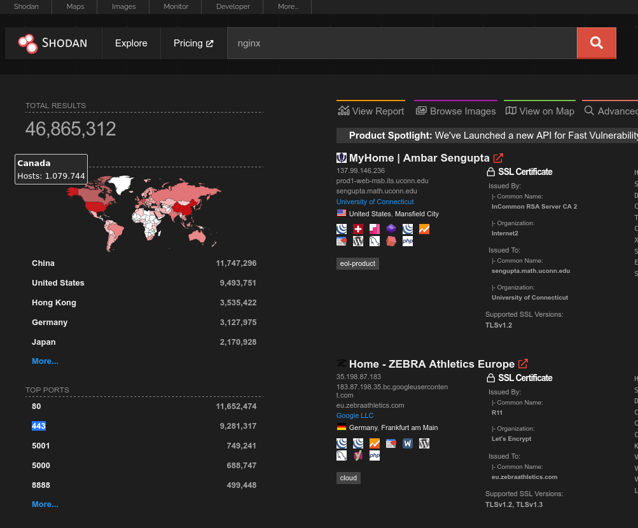This screenshot has width=638, height=528.
Task: Show more countries under the map
Action: 45,361
